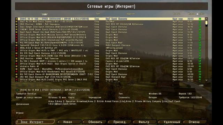Click the 40/50 players count cell
The image size is (223, 125).
tap(190, 74)
